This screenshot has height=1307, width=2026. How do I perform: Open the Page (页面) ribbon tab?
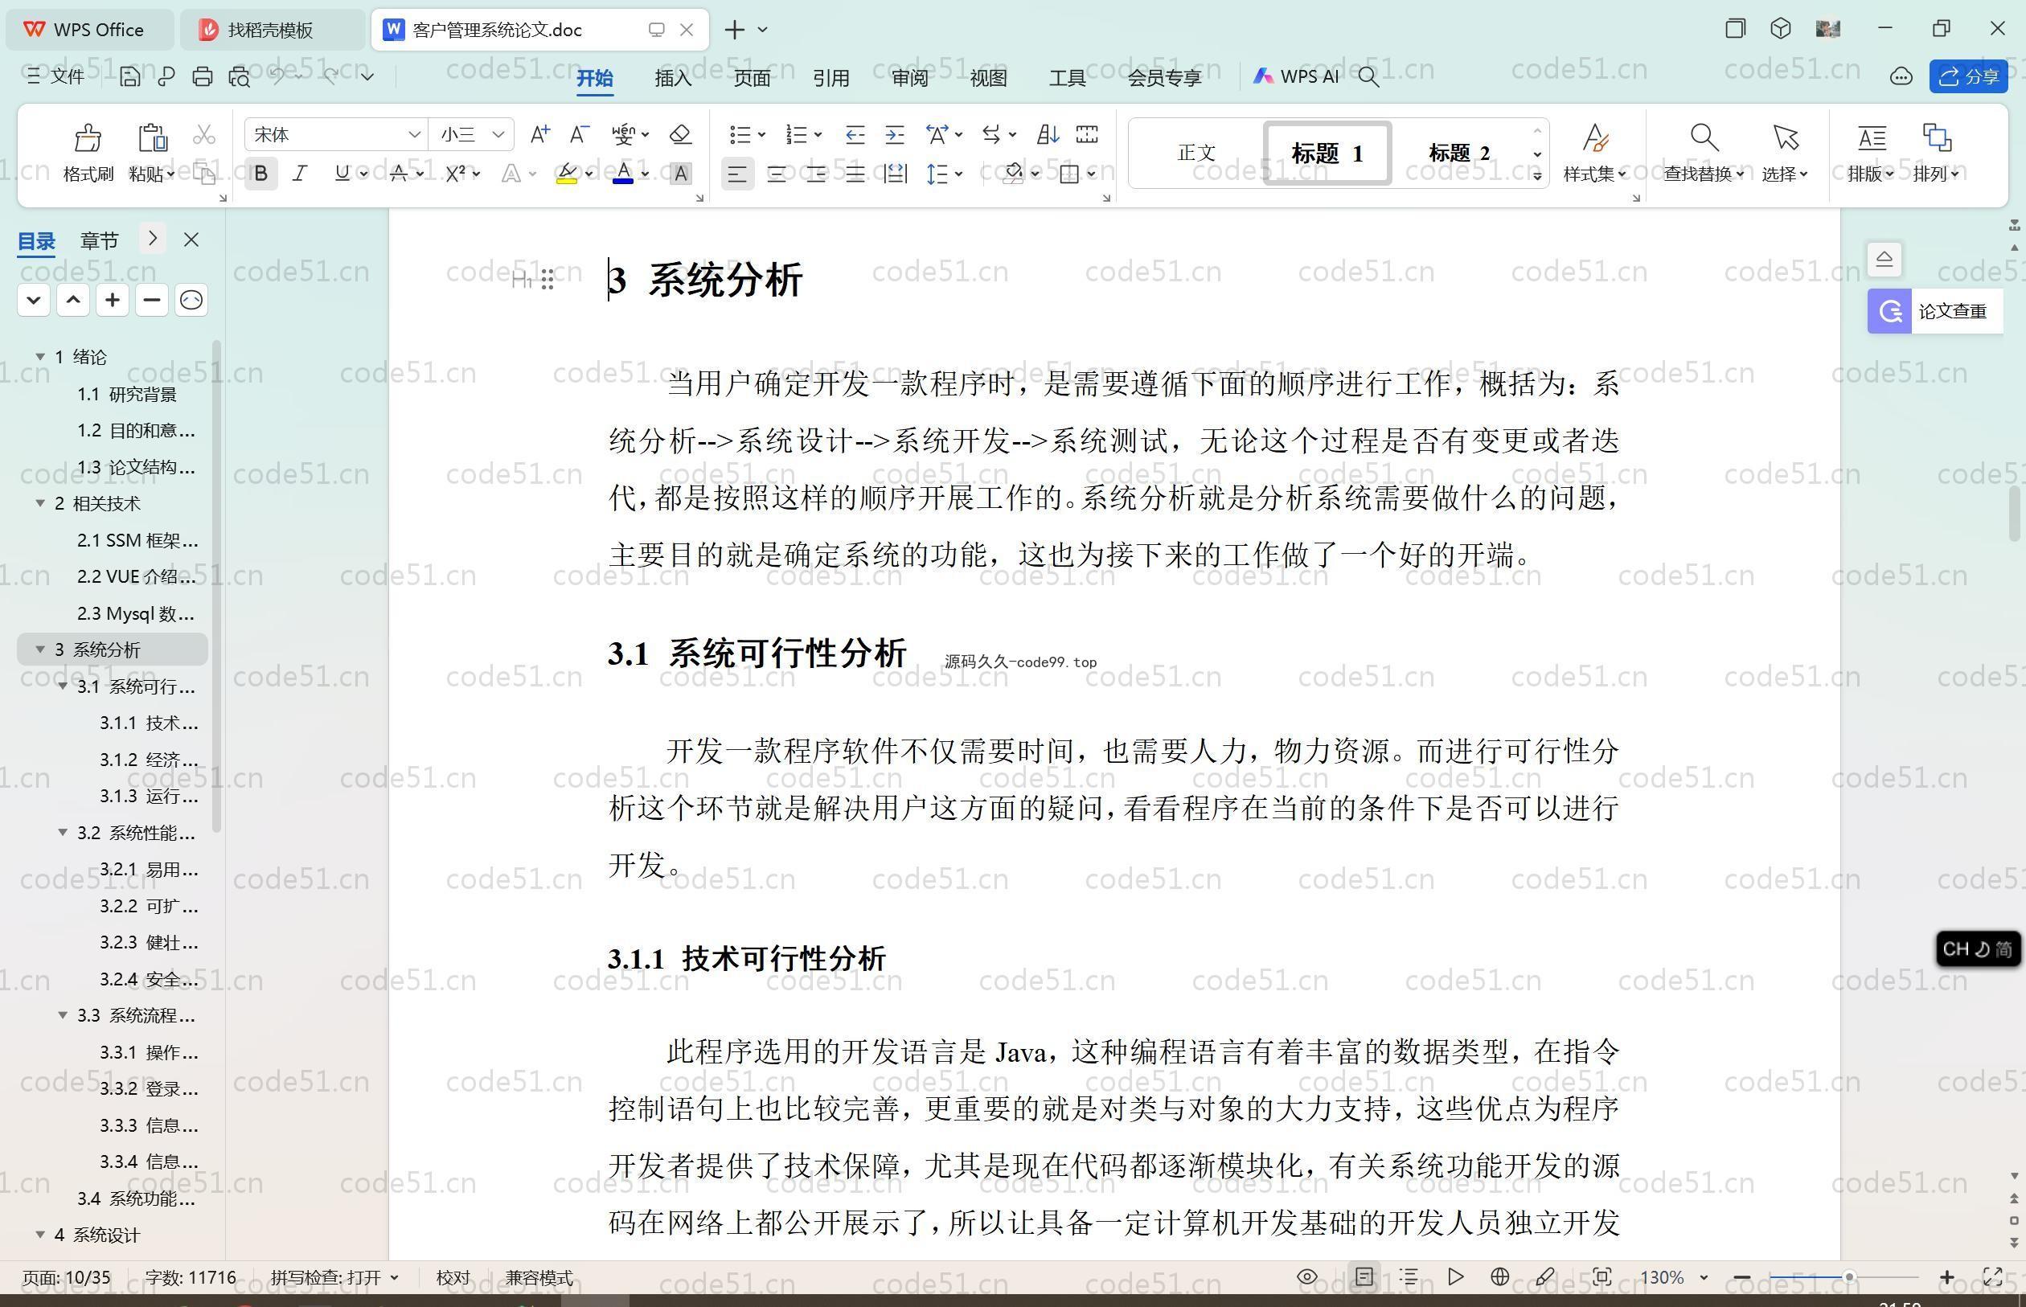(x=752, y=78)
